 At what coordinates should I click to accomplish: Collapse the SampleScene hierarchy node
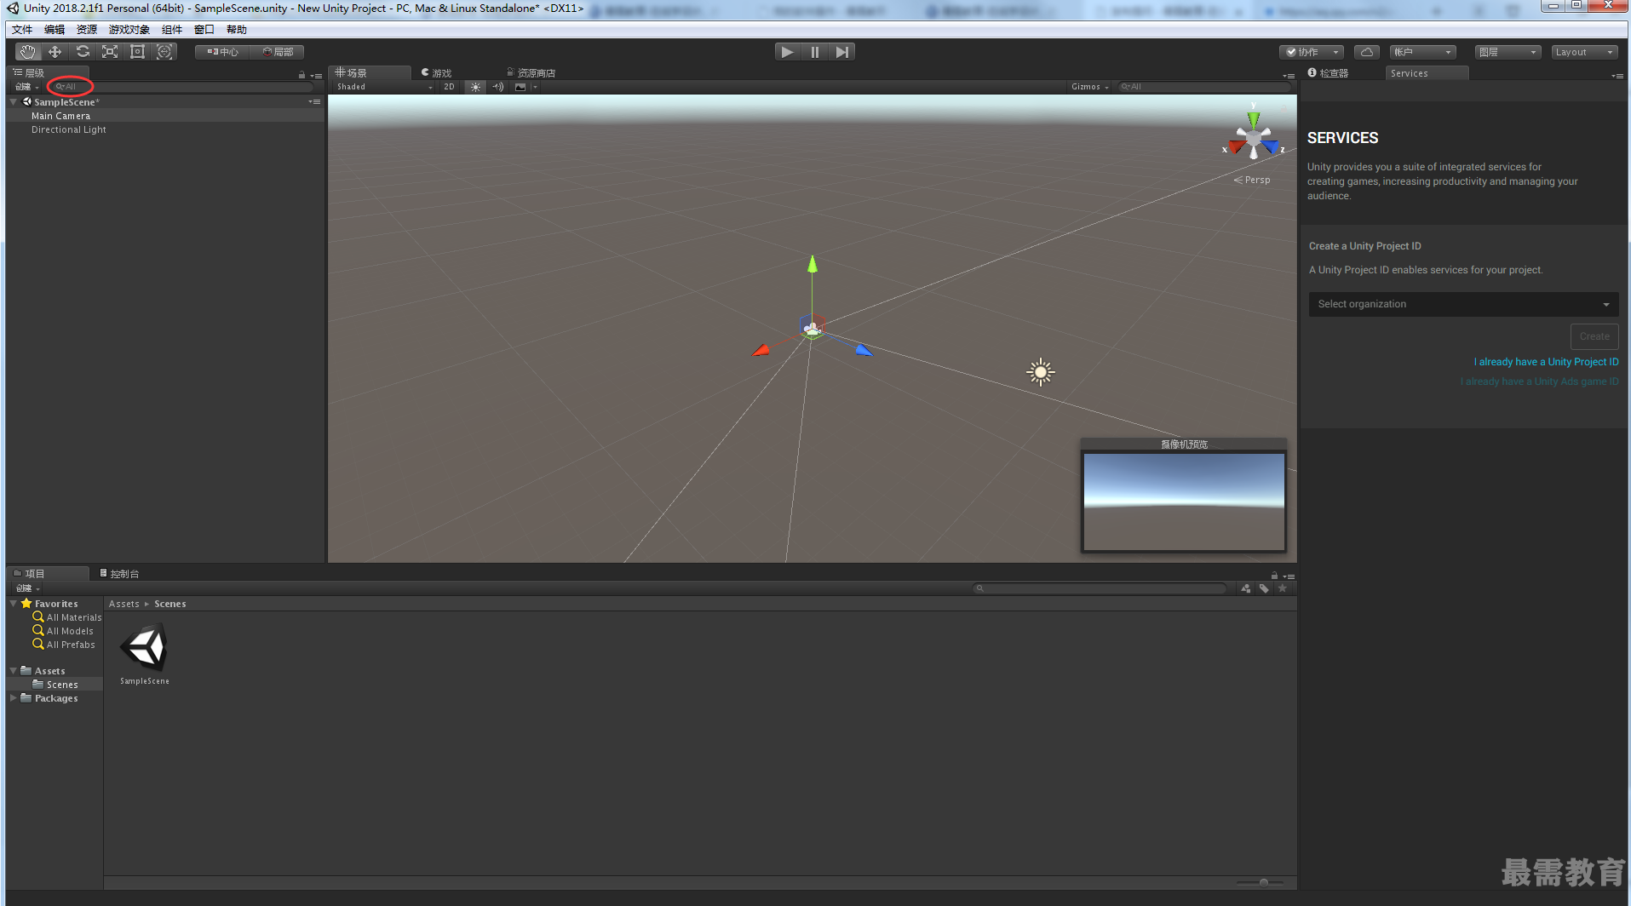pos(14,102)
